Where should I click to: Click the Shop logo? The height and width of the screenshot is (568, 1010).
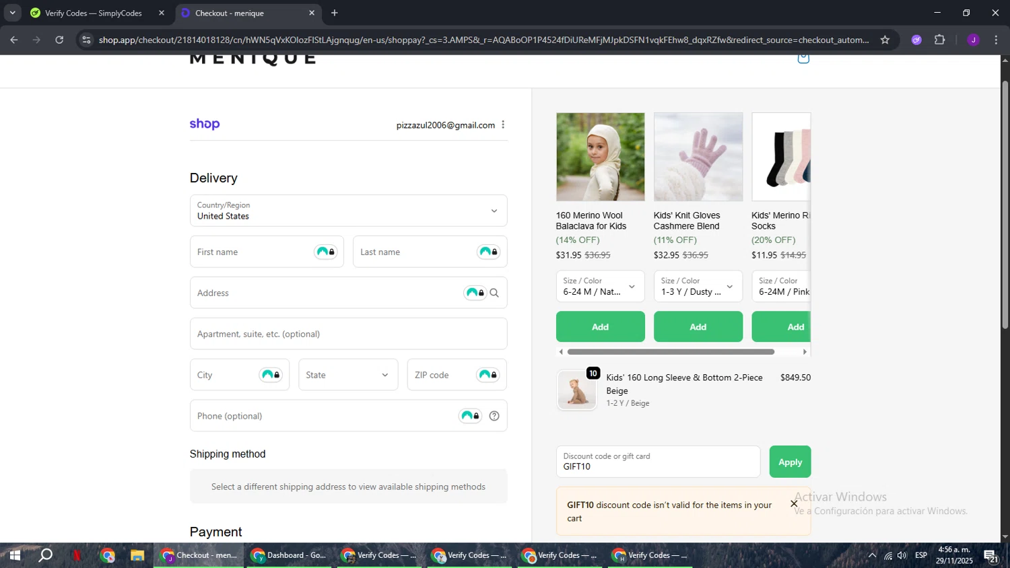(205, 124)
